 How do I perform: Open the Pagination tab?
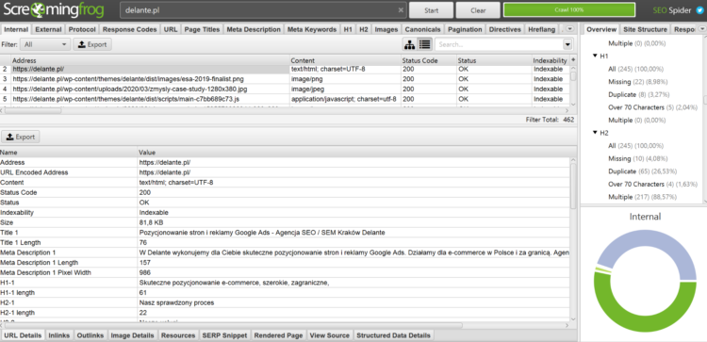click(465, 29)
